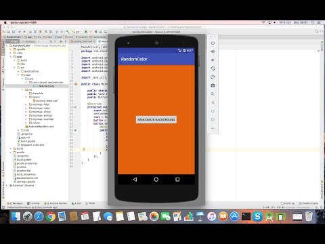The width and height of the screenshot is (325, 244).
Task: Expand the mipmap-hdpi folder arrow
Action: [26, 104]
